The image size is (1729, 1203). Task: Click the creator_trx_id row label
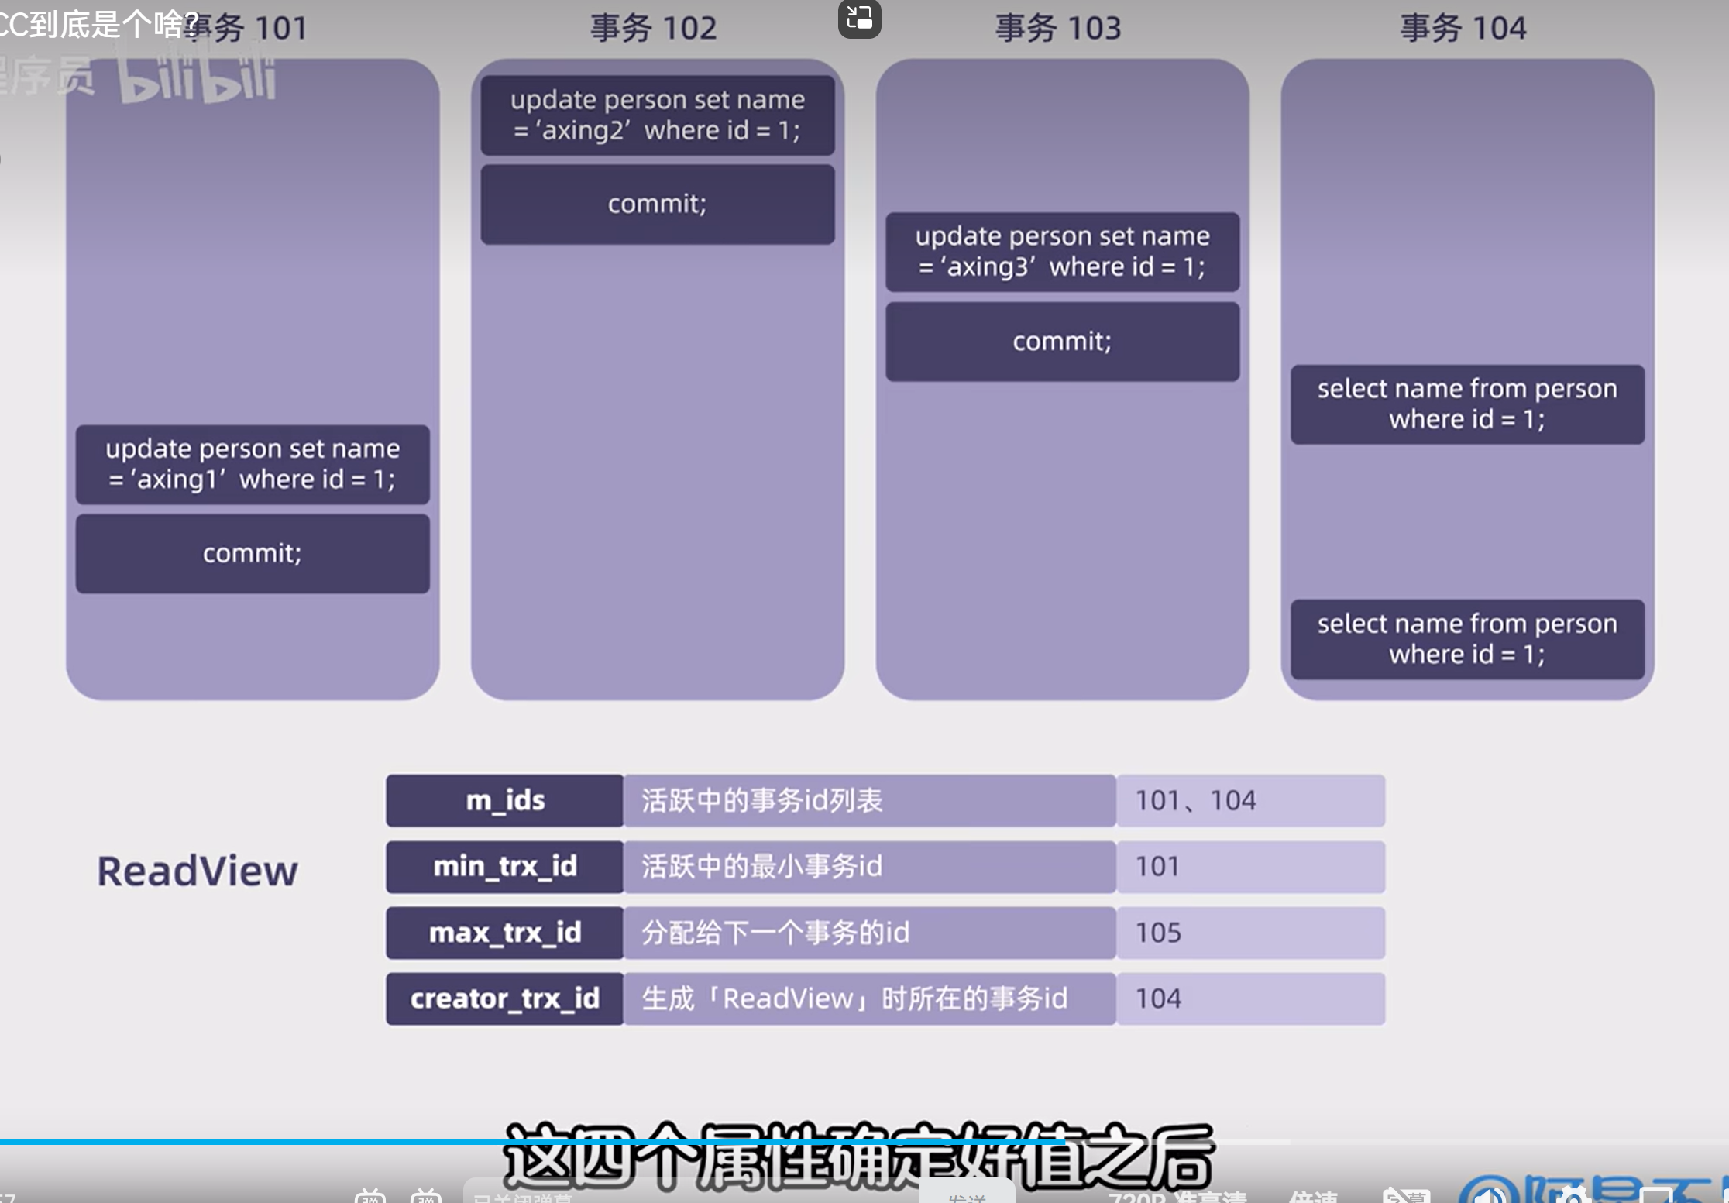[x=504, y=998]
